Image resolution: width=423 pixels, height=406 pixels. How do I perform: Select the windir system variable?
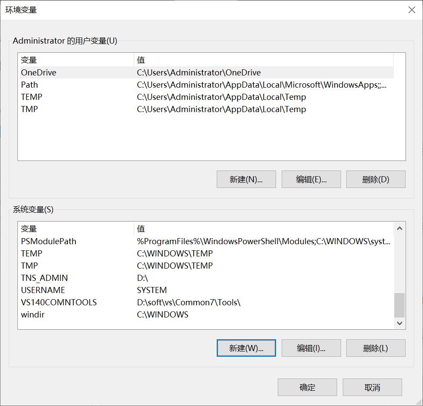(x=207, y=314)
